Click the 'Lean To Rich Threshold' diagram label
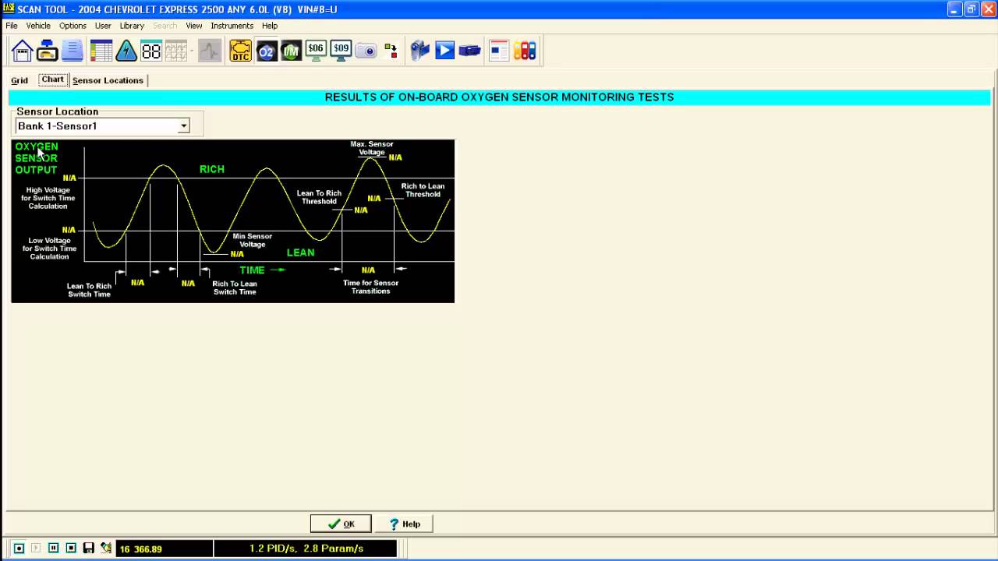This screenshot has height=561, width=998. pos(319,197)
